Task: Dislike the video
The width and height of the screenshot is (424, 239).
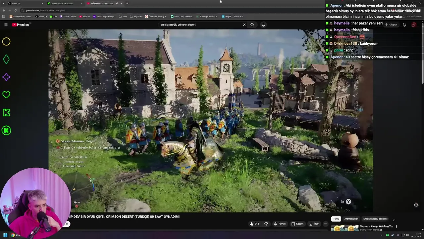Action: (266, 224)
